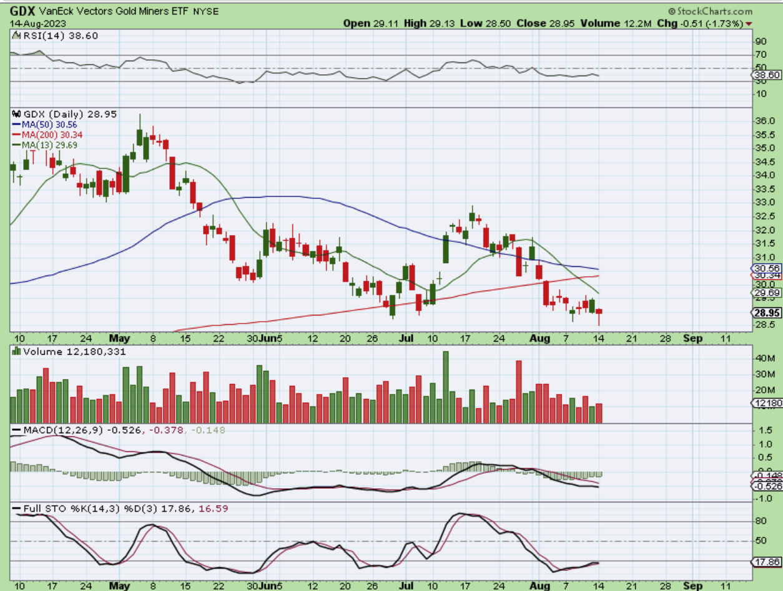This screenshot has width=783, height=591.
Task: Click the 36.0 price axis label
Action: click(x=764, y=121)
